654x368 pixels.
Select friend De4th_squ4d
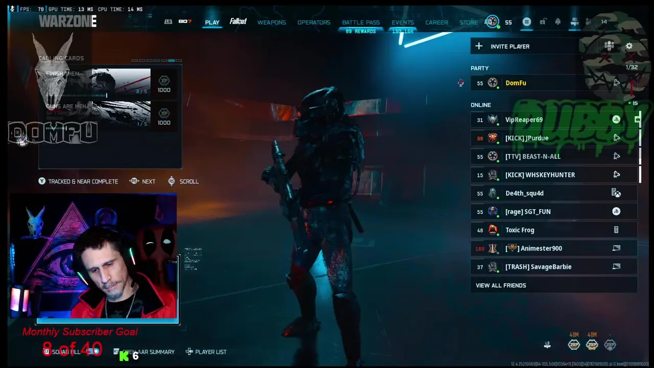coord(554,193)
